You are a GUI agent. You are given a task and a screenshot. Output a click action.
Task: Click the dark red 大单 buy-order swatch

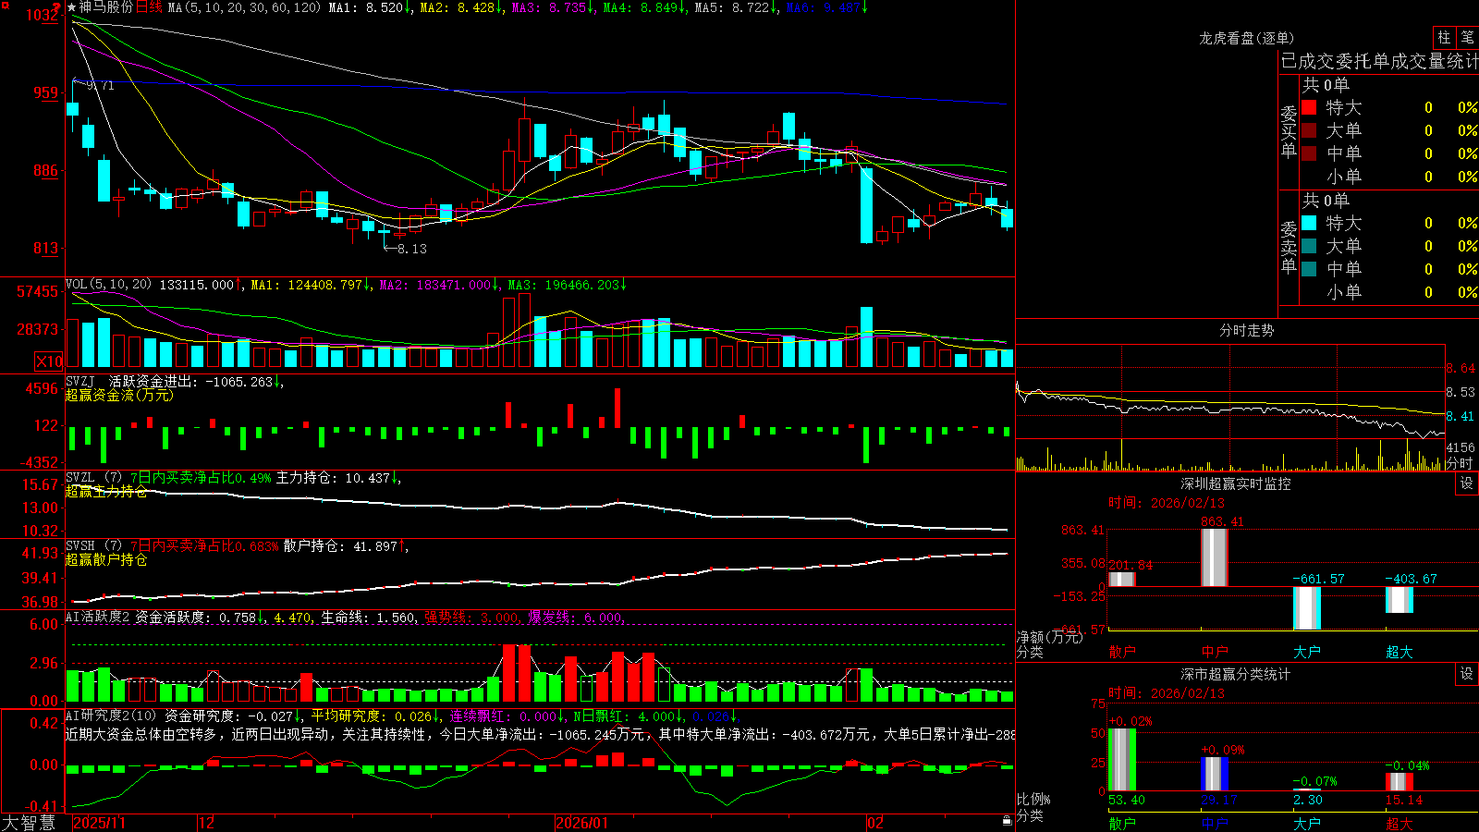(1309, 130)
